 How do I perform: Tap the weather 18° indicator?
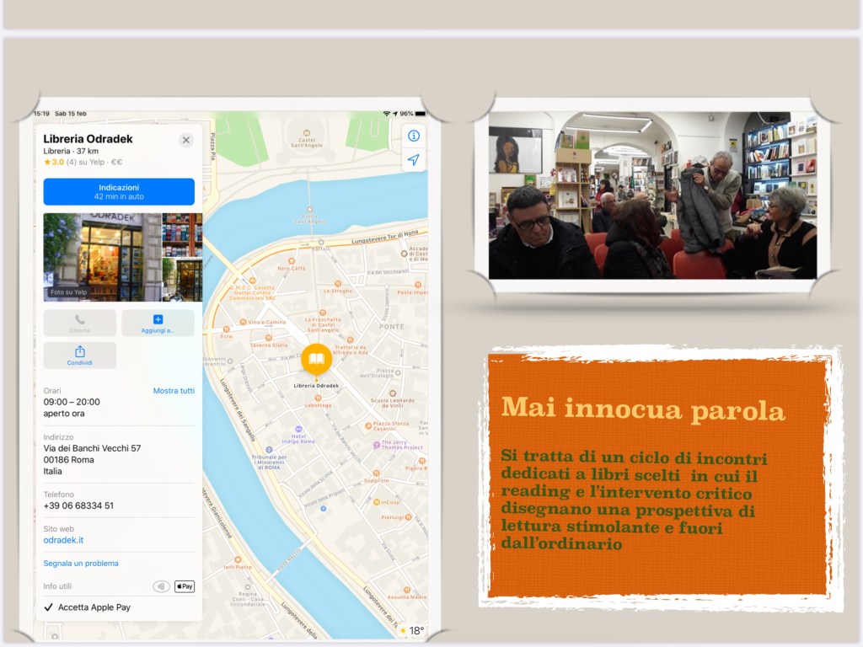411,630
